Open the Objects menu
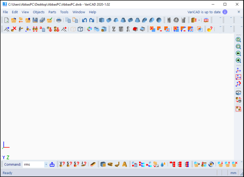244x177 pixels. 39,12
